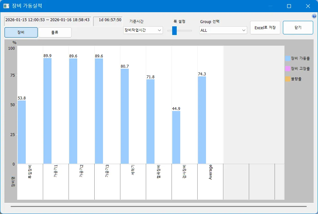Select the 검사장비 bar at 44.9
Screen dimensions: 318x214
(x=176, y=137)
